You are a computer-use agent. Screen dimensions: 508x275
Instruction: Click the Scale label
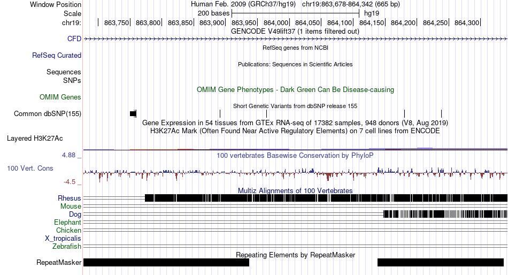pos(72,13)
